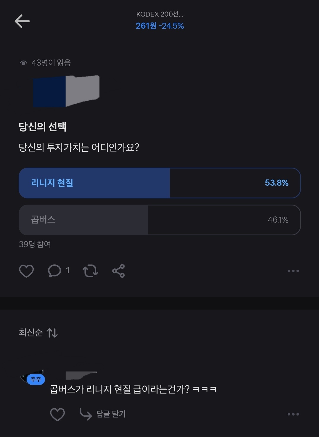Tap the 261원 -24.5% price link
The image size is (319, 437).
coord(159,26)
